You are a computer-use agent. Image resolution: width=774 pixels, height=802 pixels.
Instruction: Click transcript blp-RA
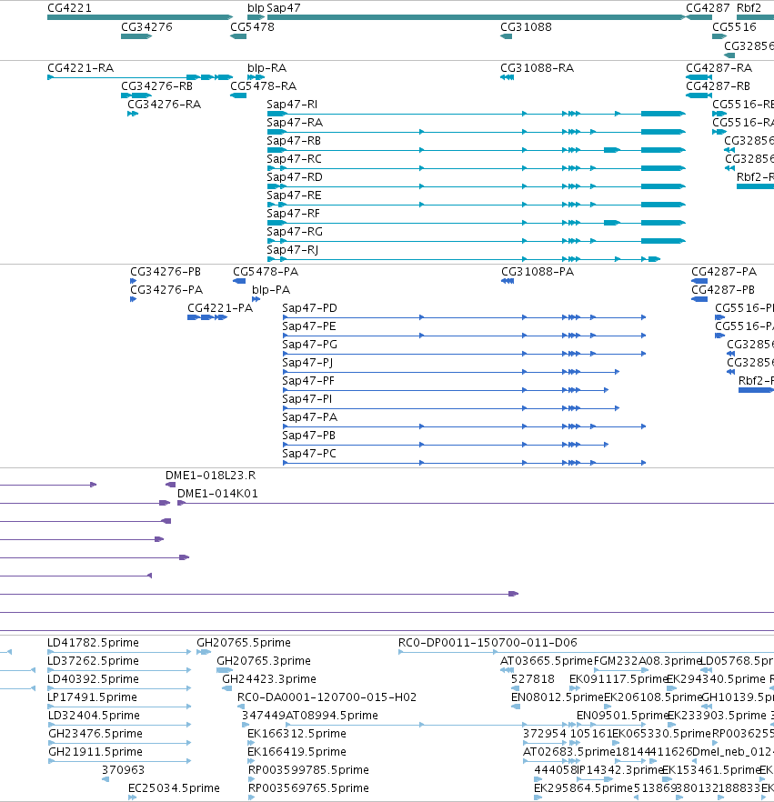click(x=266, y=68)
